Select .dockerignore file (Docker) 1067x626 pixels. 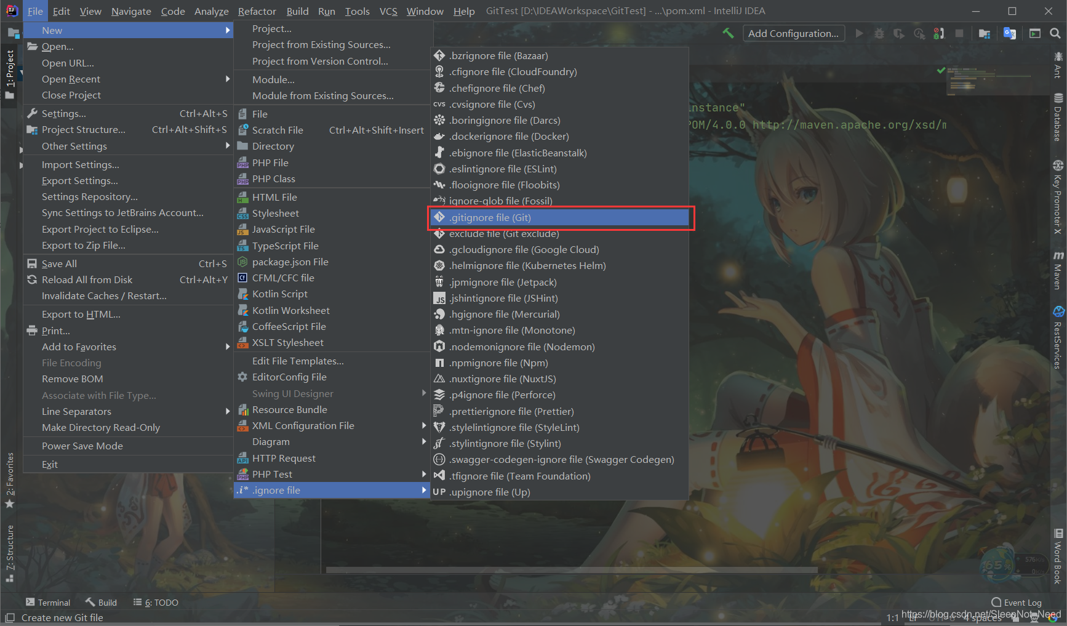(559, 136)
